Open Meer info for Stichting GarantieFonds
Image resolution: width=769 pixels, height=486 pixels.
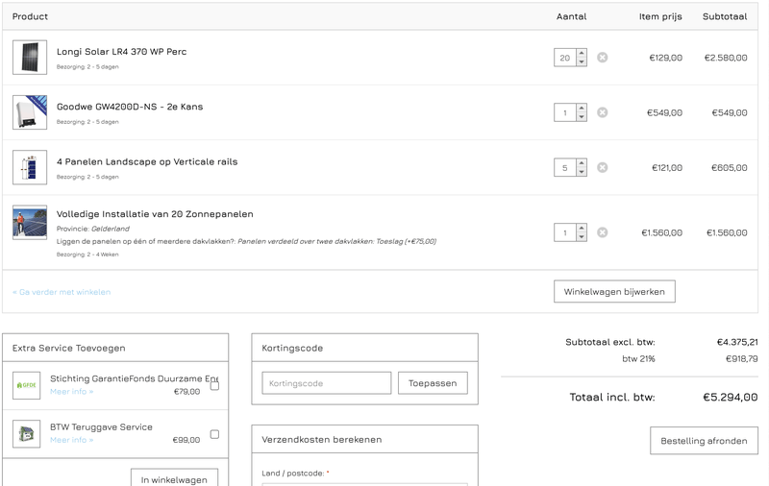pos(71,392)
